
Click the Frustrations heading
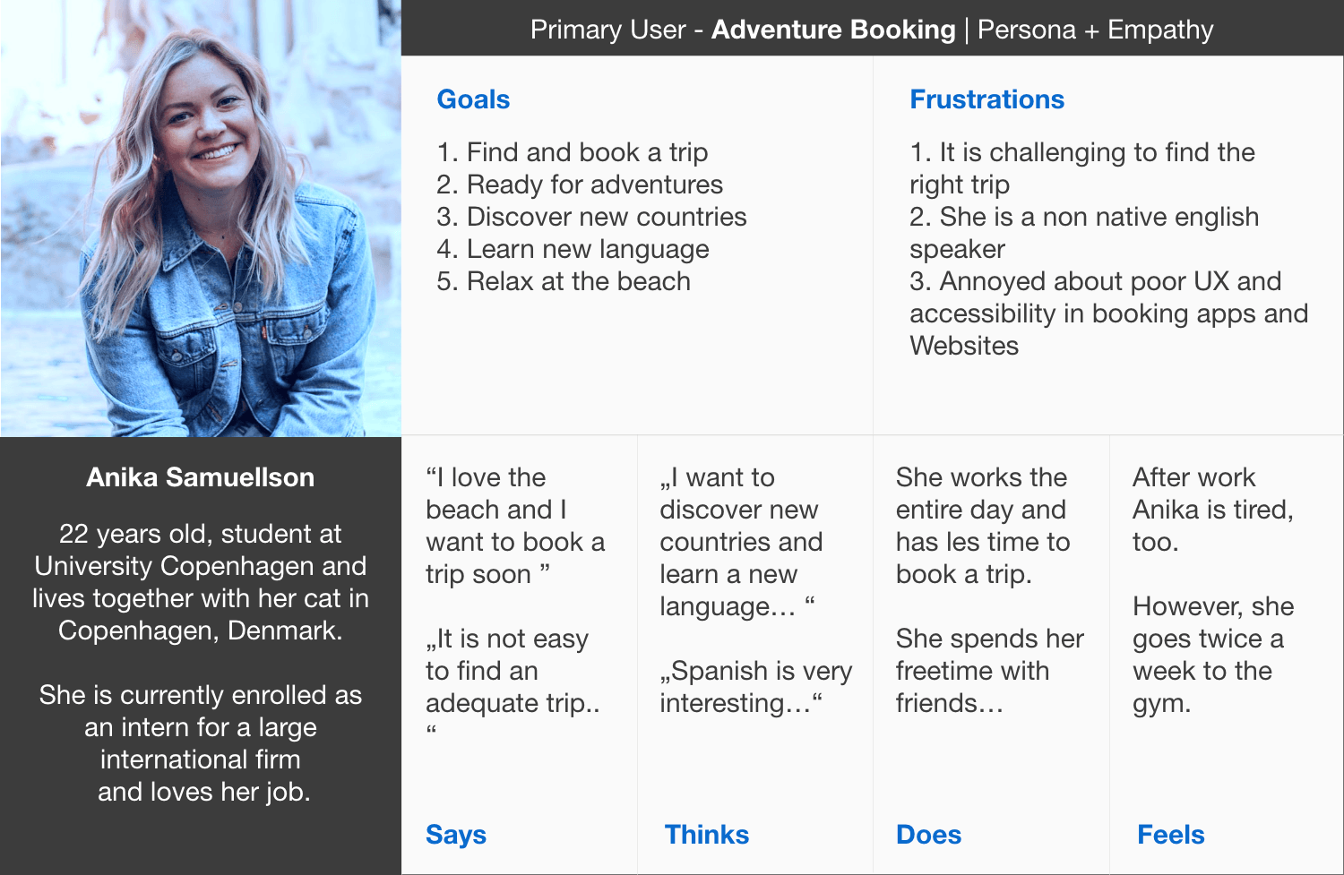(x=986, y=99)
